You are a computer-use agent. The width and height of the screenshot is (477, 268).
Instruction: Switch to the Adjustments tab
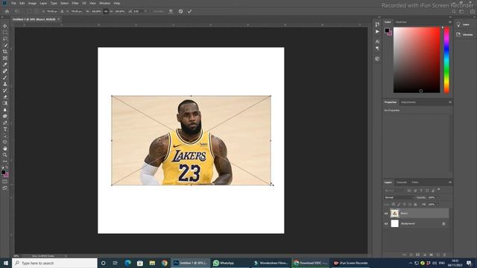point(408,102)
